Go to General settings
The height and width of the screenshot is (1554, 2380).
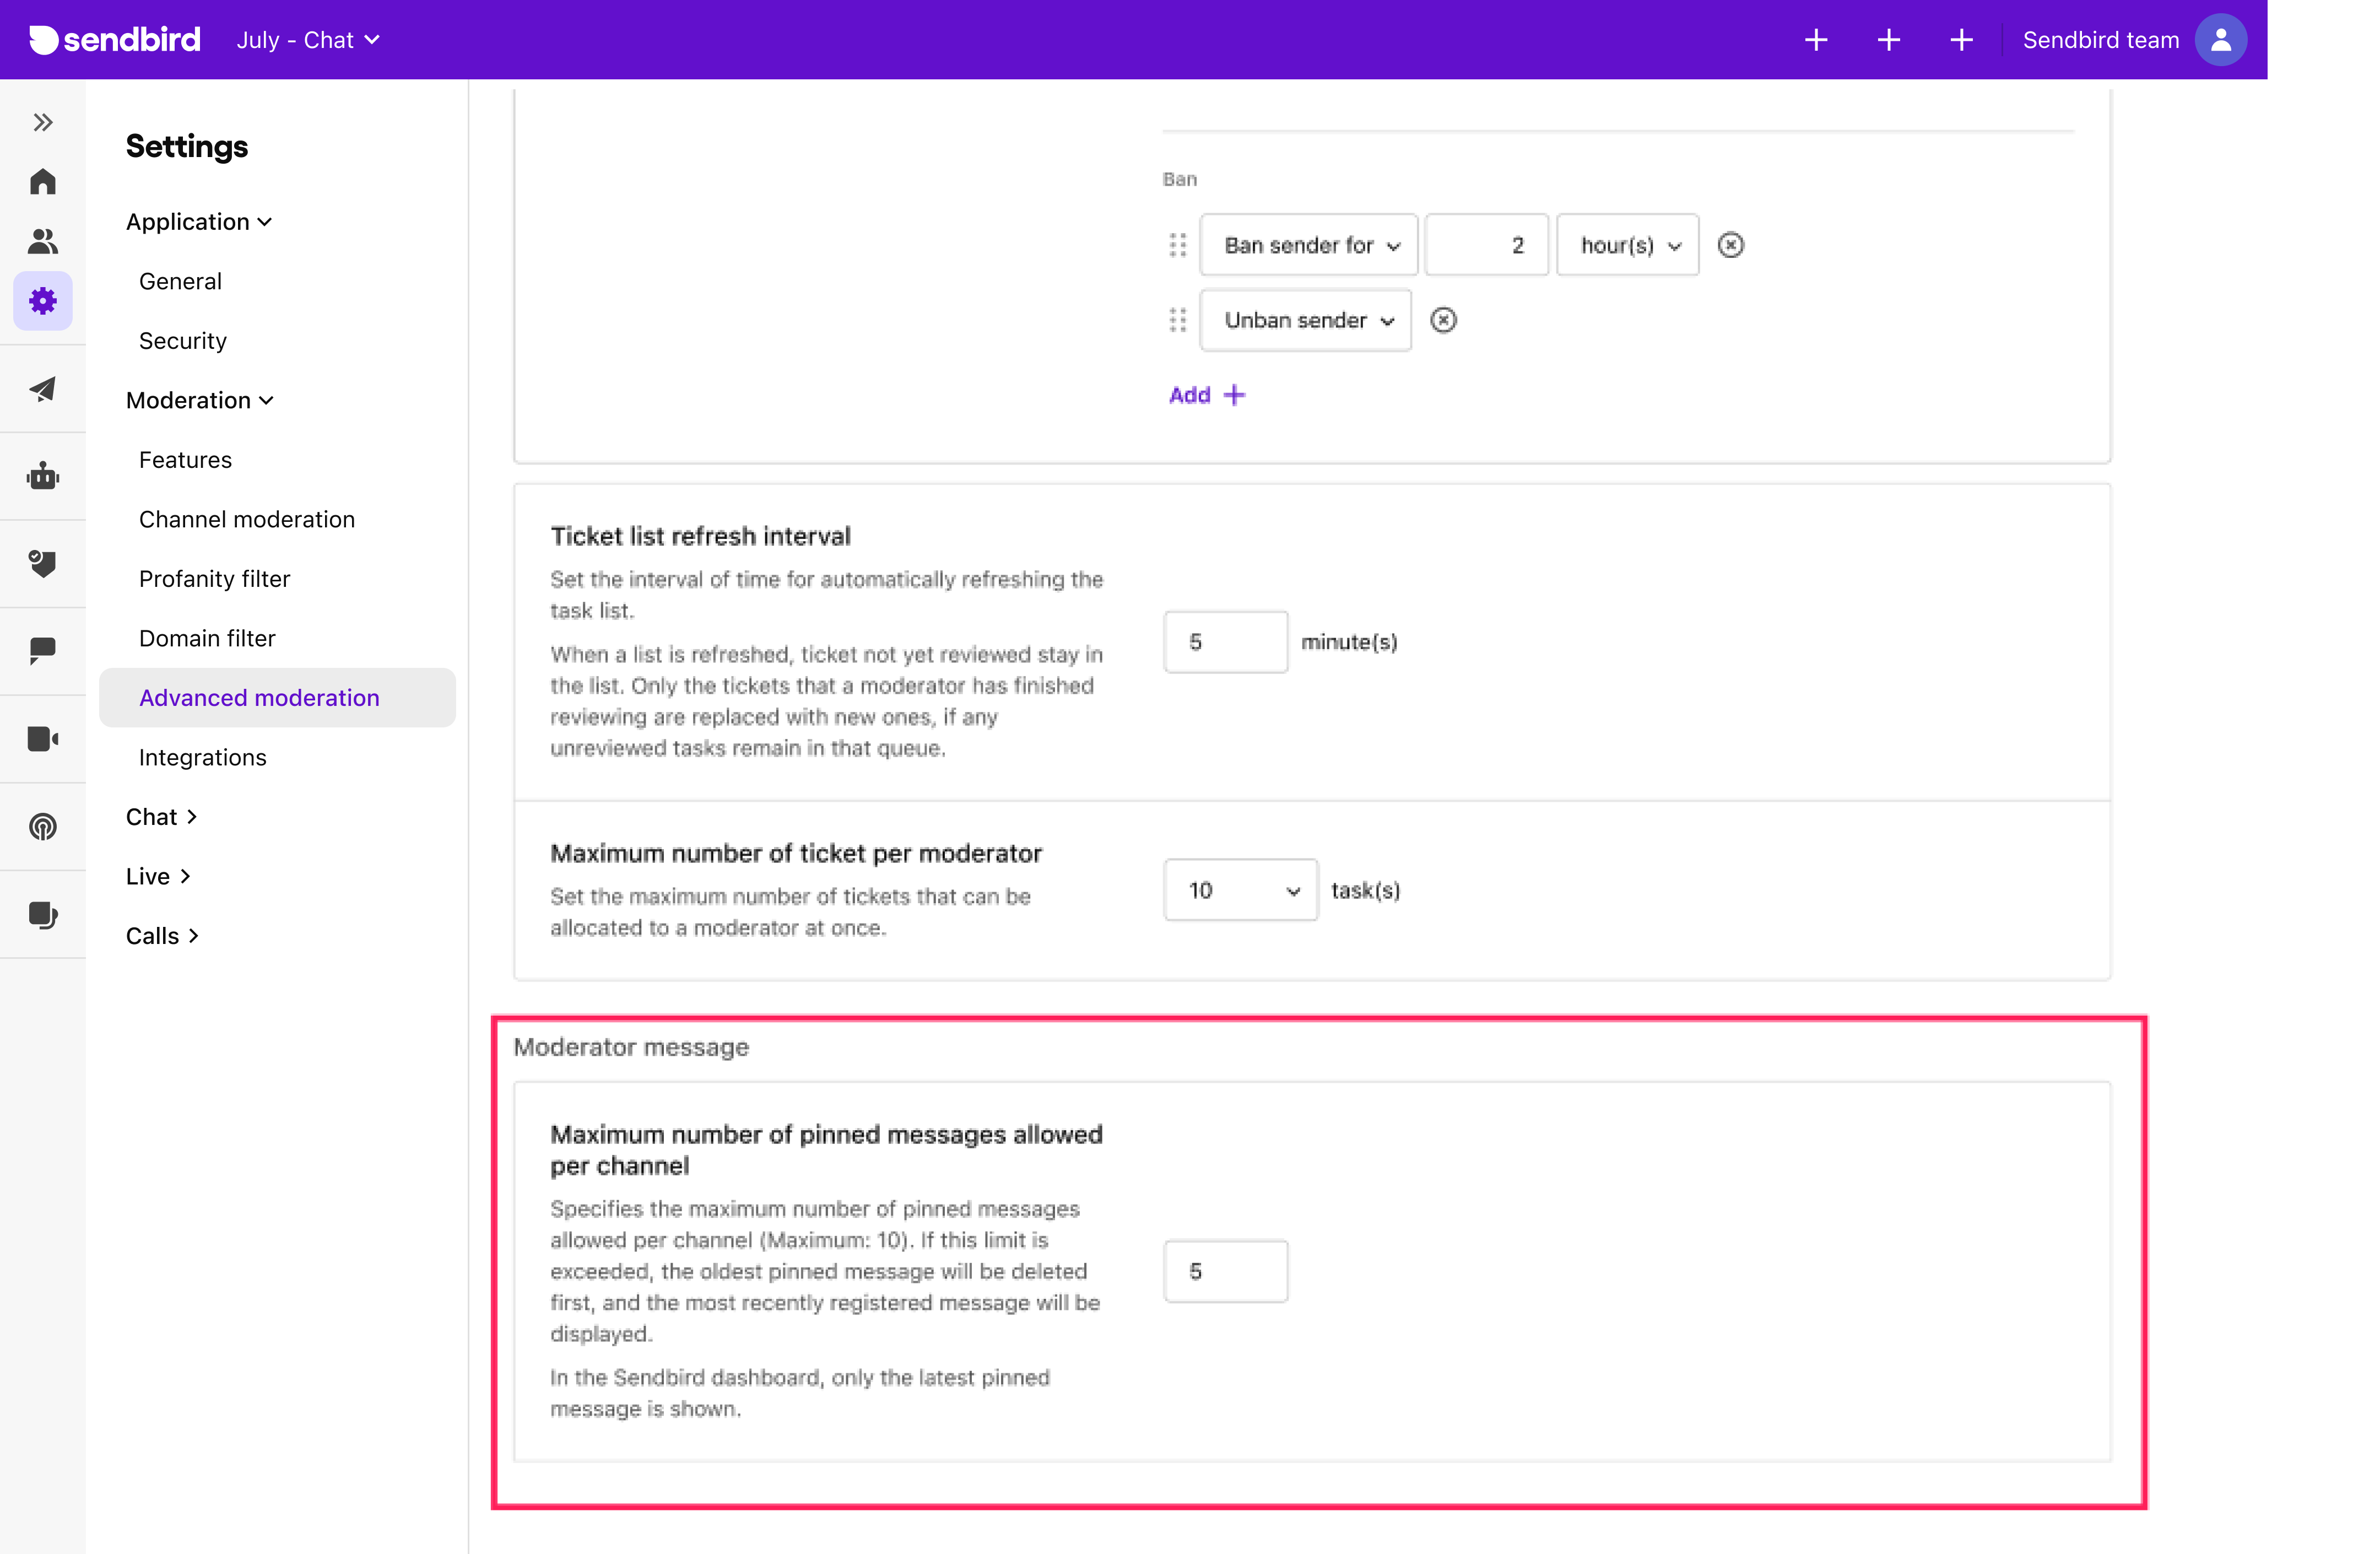coord(180,281)
